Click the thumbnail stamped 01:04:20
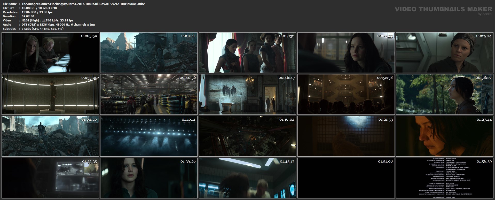The height and width of the screenshot is (200, 495). (x=50, y=136)
